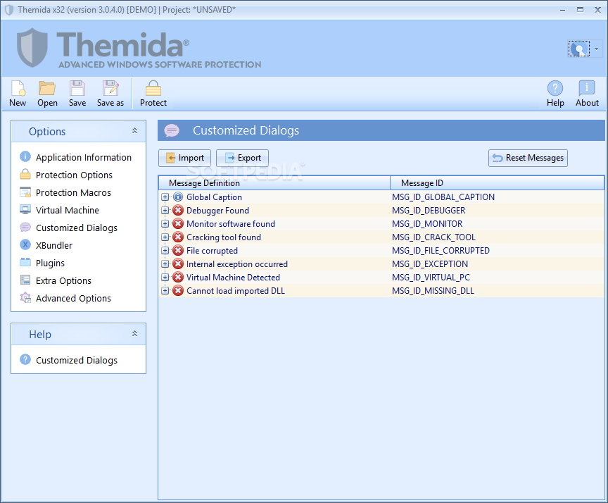Viewport: 608px width, 503px height.
Task: Collapse the Help panel
Action: click(x=134, y=334)
